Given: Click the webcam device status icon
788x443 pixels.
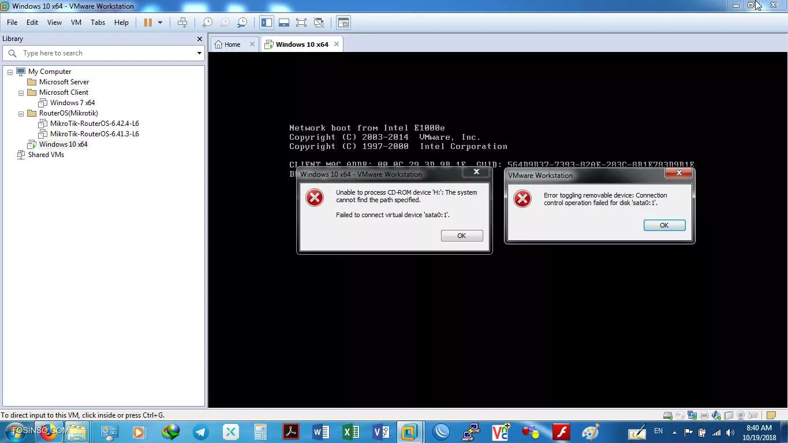Looking at the screenshot, I should [x=741, y=415].
